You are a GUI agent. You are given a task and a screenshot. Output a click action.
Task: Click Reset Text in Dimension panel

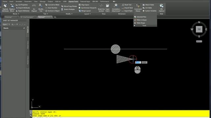pos(127,5)
